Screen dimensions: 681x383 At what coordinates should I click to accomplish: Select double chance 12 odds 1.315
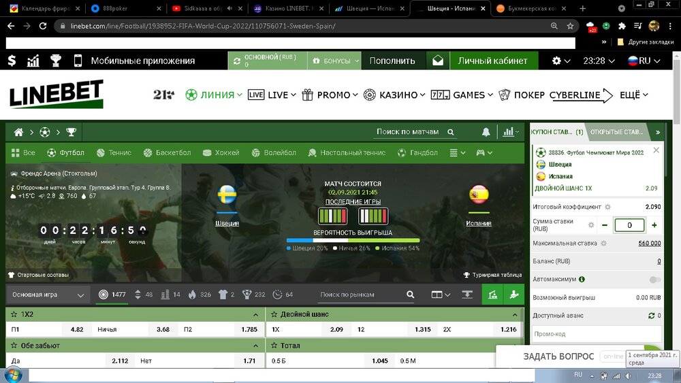point(423,329)
